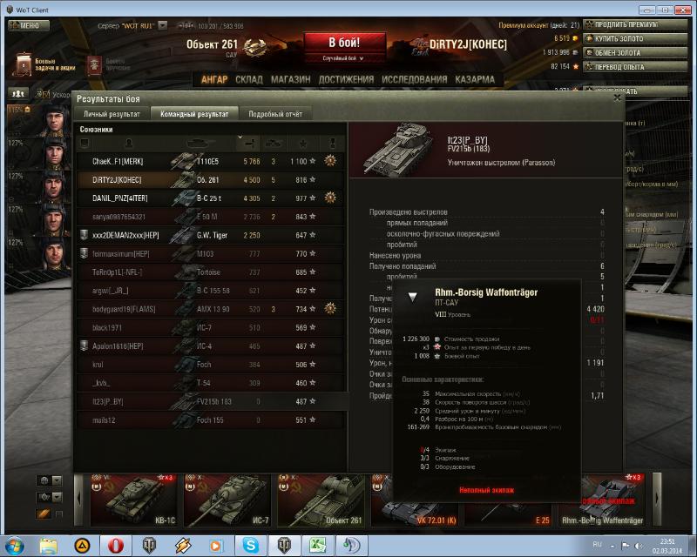Image resolution: width=697 pixels, height=557 pixels.
Task: Select player row mails12
Action: tap(211, 419)
